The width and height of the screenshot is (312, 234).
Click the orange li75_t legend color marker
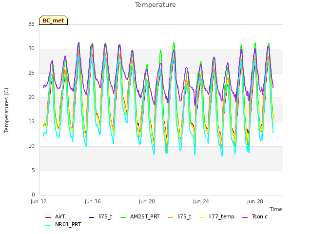click(x=171, y=217)
